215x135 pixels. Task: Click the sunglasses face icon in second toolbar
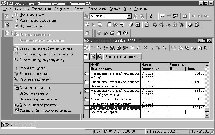coord(122,25)
